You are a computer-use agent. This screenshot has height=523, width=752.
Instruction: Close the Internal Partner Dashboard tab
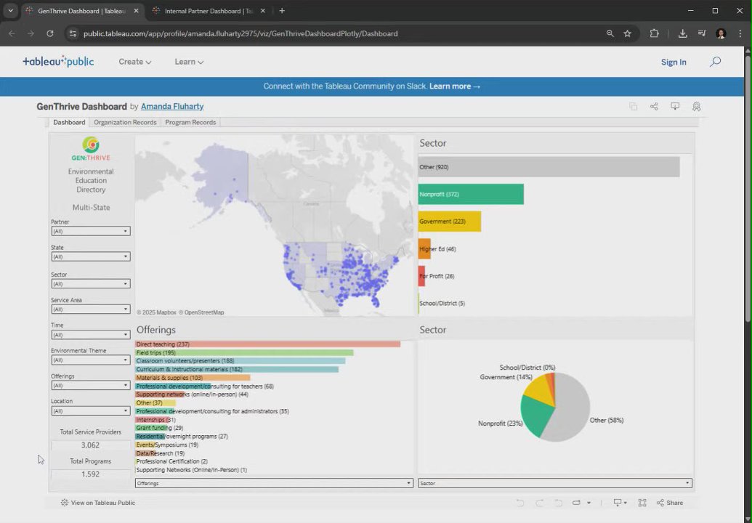click(262, 11)
